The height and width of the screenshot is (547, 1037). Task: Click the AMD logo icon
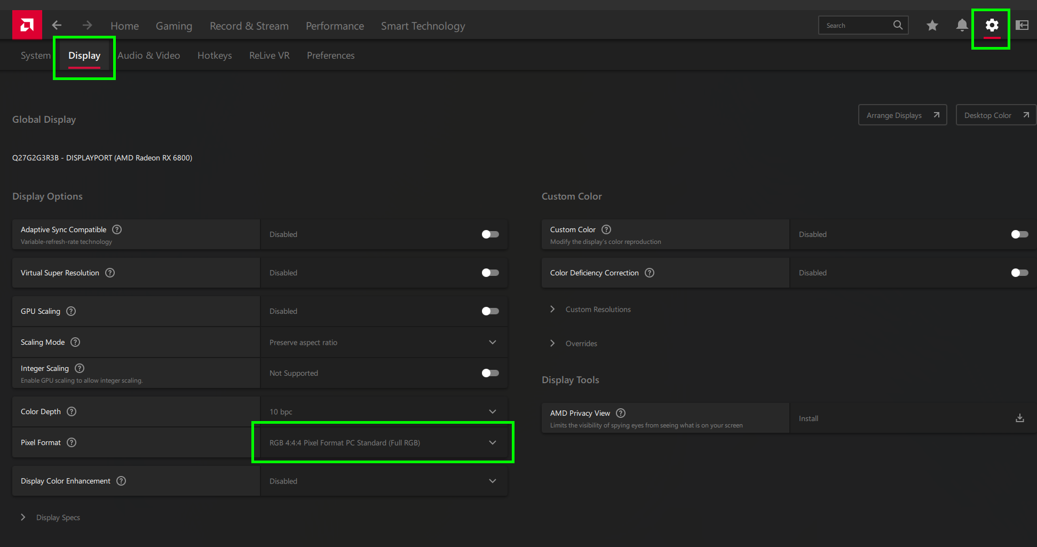coord(27,25)
